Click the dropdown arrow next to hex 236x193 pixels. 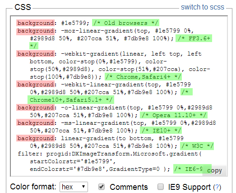tap(83, 187)
